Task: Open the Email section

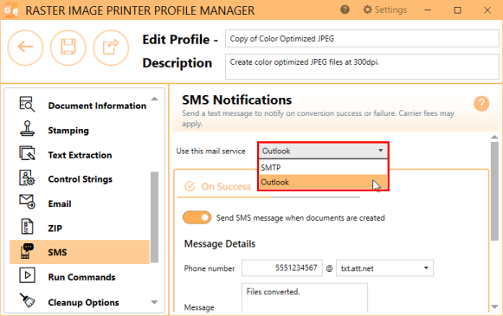Action: (60, 203)
